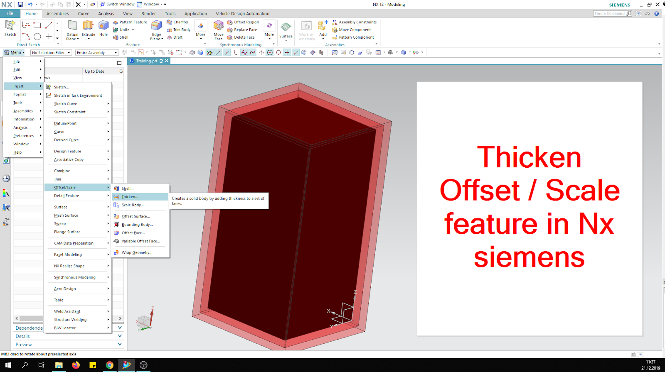This screenshot has height=372, width=665.
Task: Open the File tab
Action: pos(10,13)
